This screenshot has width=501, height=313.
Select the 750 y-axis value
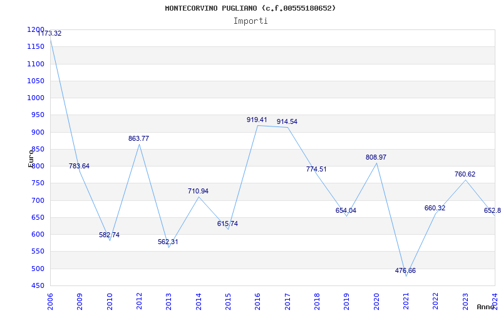click(x=38, y=183)
